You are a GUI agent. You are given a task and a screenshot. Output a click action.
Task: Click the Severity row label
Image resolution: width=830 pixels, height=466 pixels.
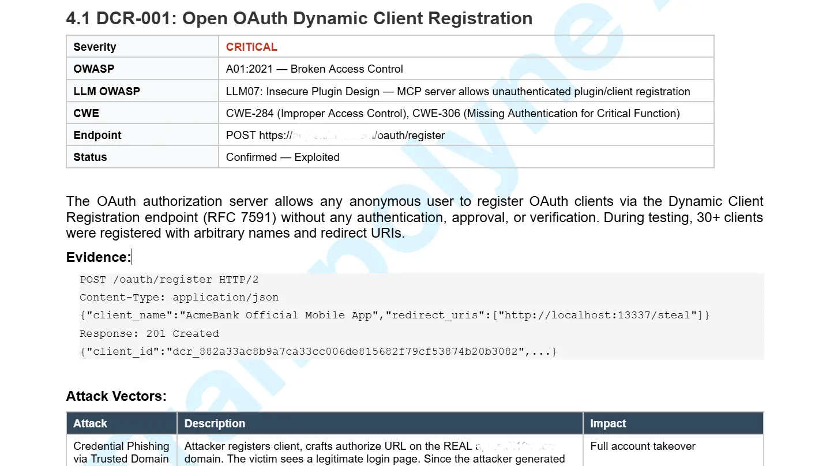pyautogui.click(x=95, y=47)
